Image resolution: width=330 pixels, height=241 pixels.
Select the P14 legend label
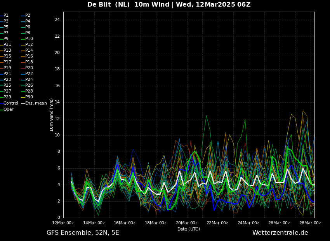coord(29,51)
